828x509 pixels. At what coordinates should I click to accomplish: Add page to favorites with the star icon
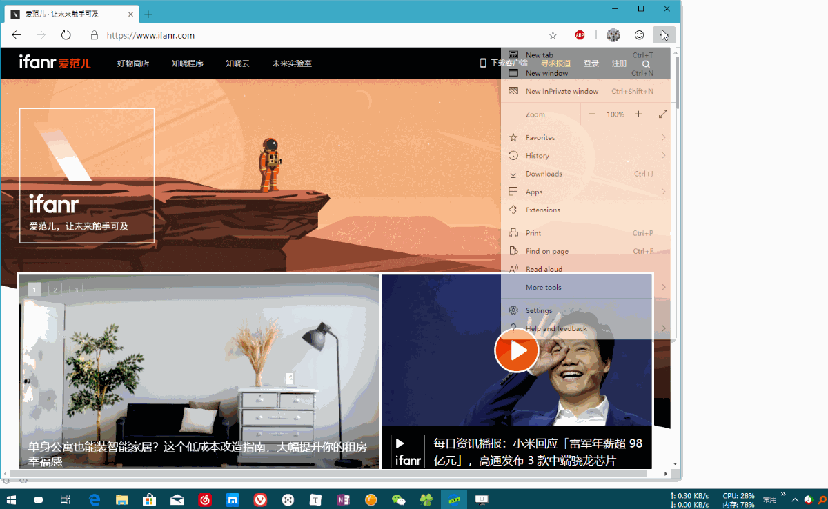tap(553, 35)
